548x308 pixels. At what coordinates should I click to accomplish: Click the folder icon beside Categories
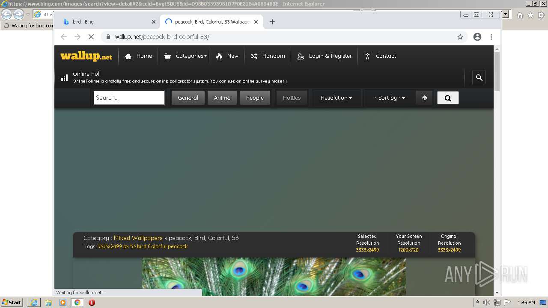click(x=167, y=56)
